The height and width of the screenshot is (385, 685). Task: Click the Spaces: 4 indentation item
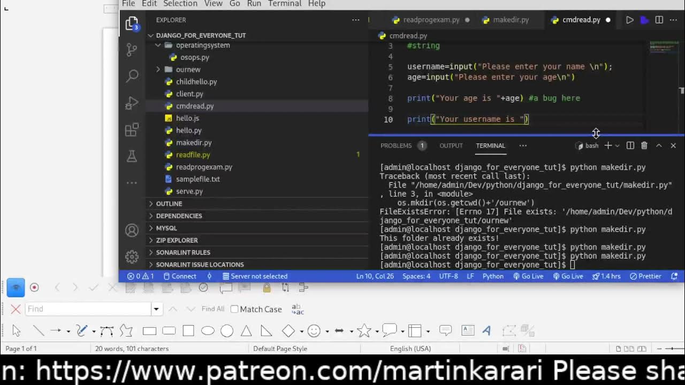(416, 276)
